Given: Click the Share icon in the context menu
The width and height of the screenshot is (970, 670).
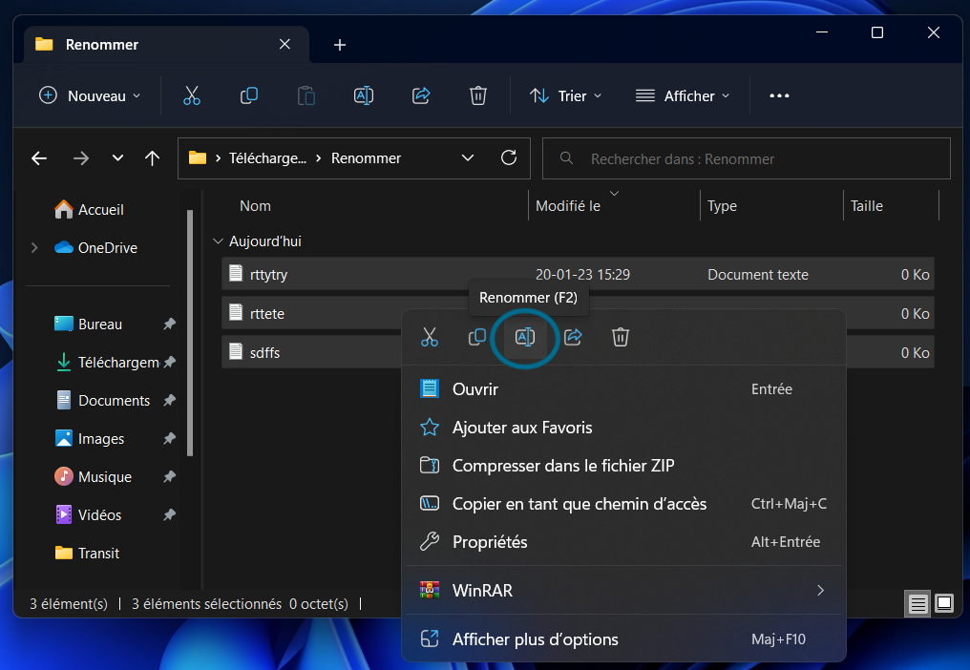Looking at the screenshot, I should click(573, 337).
